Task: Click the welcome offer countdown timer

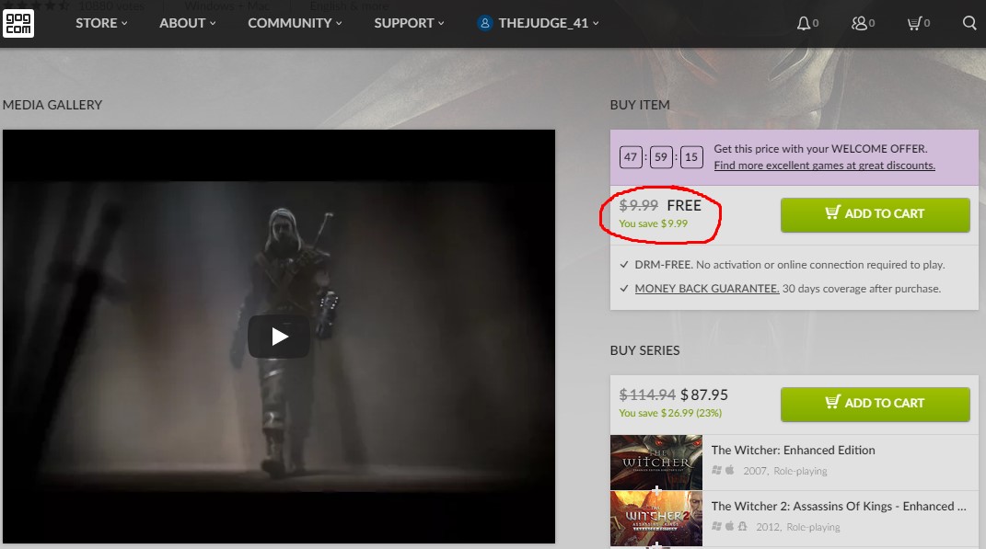Action: click(x=661, y=157)
